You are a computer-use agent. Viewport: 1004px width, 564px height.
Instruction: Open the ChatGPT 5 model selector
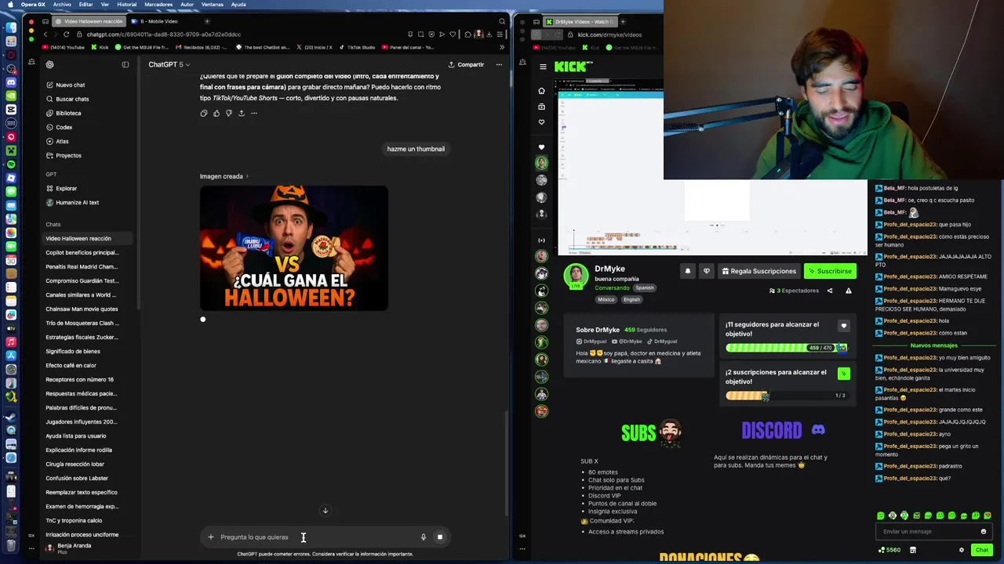tap(169, 64)
